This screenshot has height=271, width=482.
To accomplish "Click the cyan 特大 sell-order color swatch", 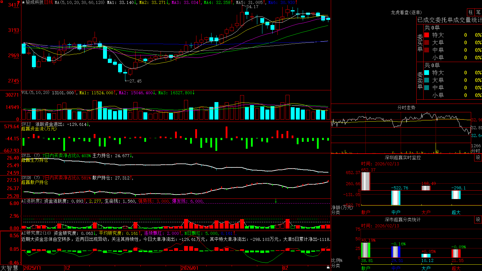I will click(x=427, y=73).
